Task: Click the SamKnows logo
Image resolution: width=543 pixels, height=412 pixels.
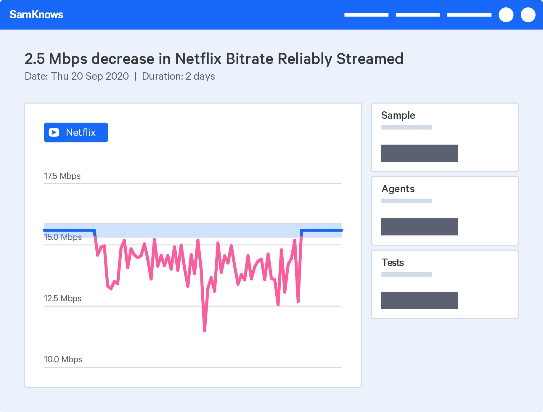Action: 36,15
